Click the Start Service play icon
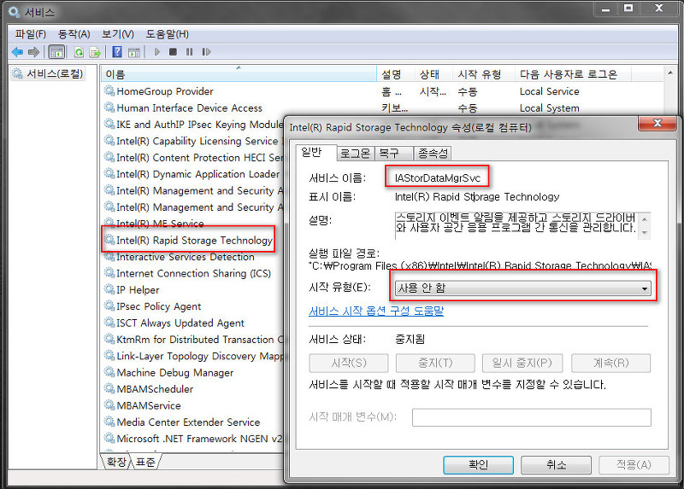The image size is (684, 489). [x=157, y=52]
